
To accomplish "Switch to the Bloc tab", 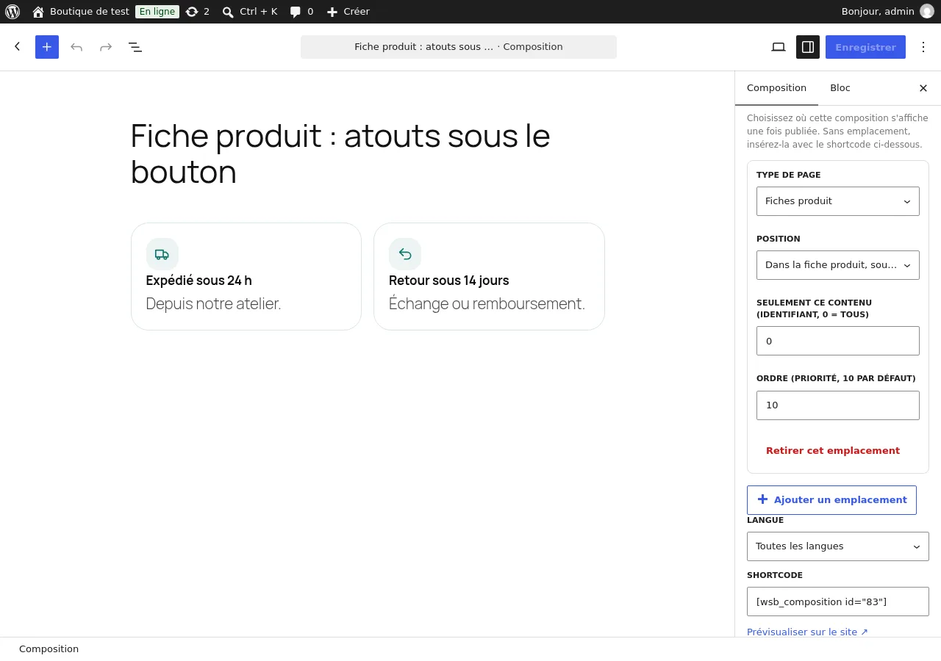I will pos(840,88).
